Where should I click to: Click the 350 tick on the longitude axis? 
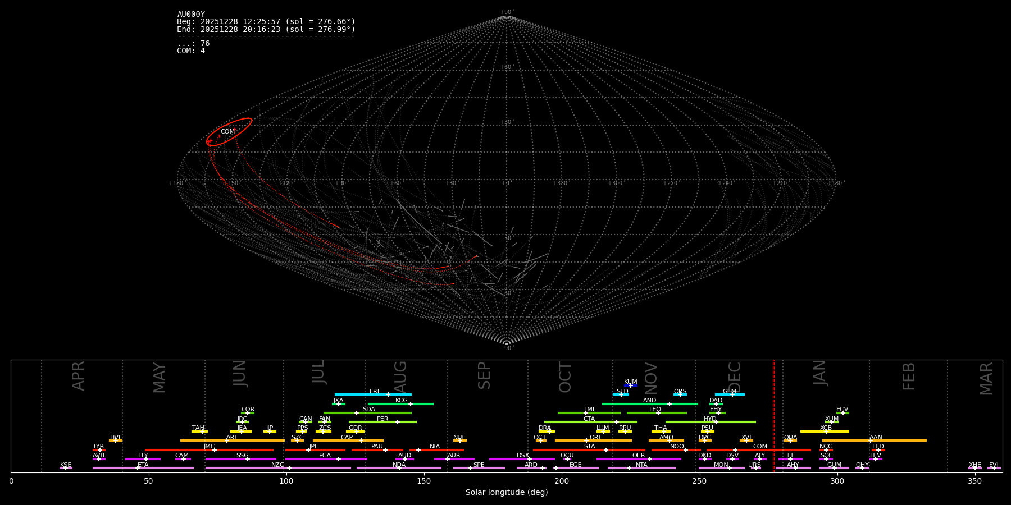tap(975, 481)
